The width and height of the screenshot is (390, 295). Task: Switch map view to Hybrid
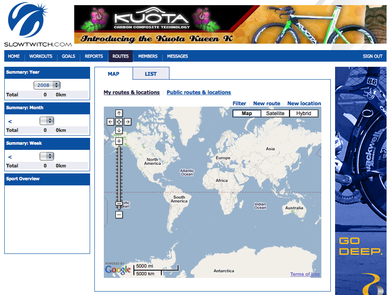304,113
